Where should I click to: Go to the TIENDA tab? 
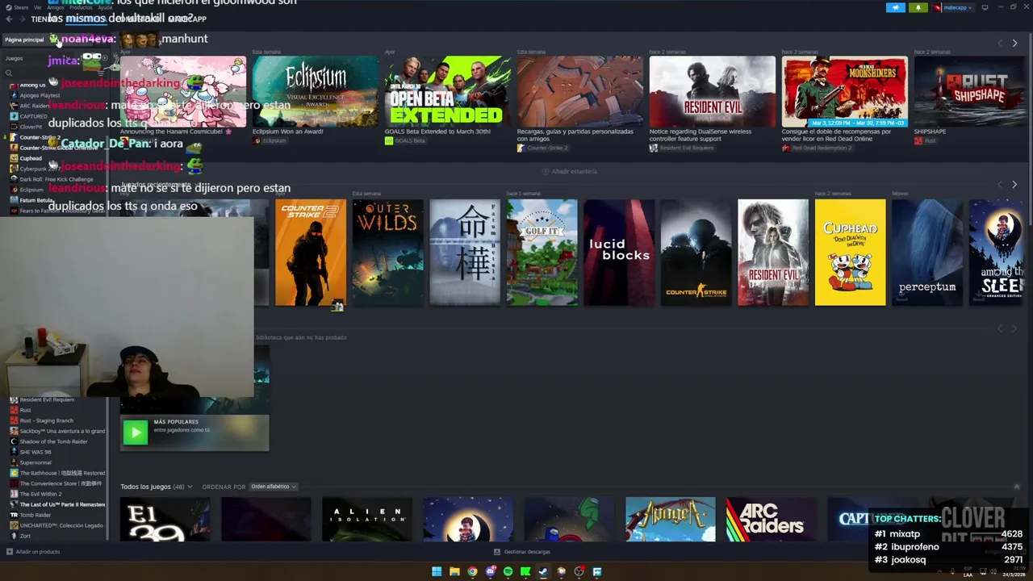pyautogui.click(x=42, y=19)
